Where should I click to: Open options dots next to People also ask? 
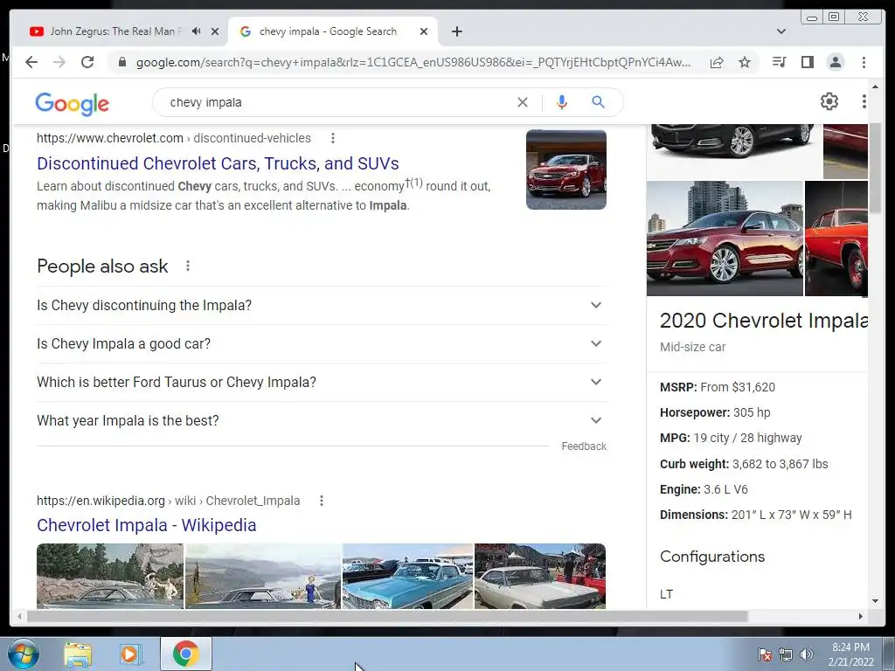point(188,266)
